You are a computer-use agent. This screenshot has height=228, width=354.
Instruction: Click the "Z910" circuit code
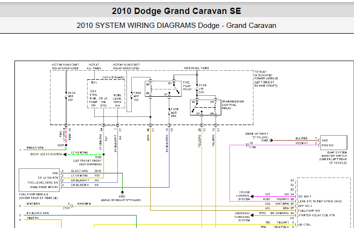98,171
